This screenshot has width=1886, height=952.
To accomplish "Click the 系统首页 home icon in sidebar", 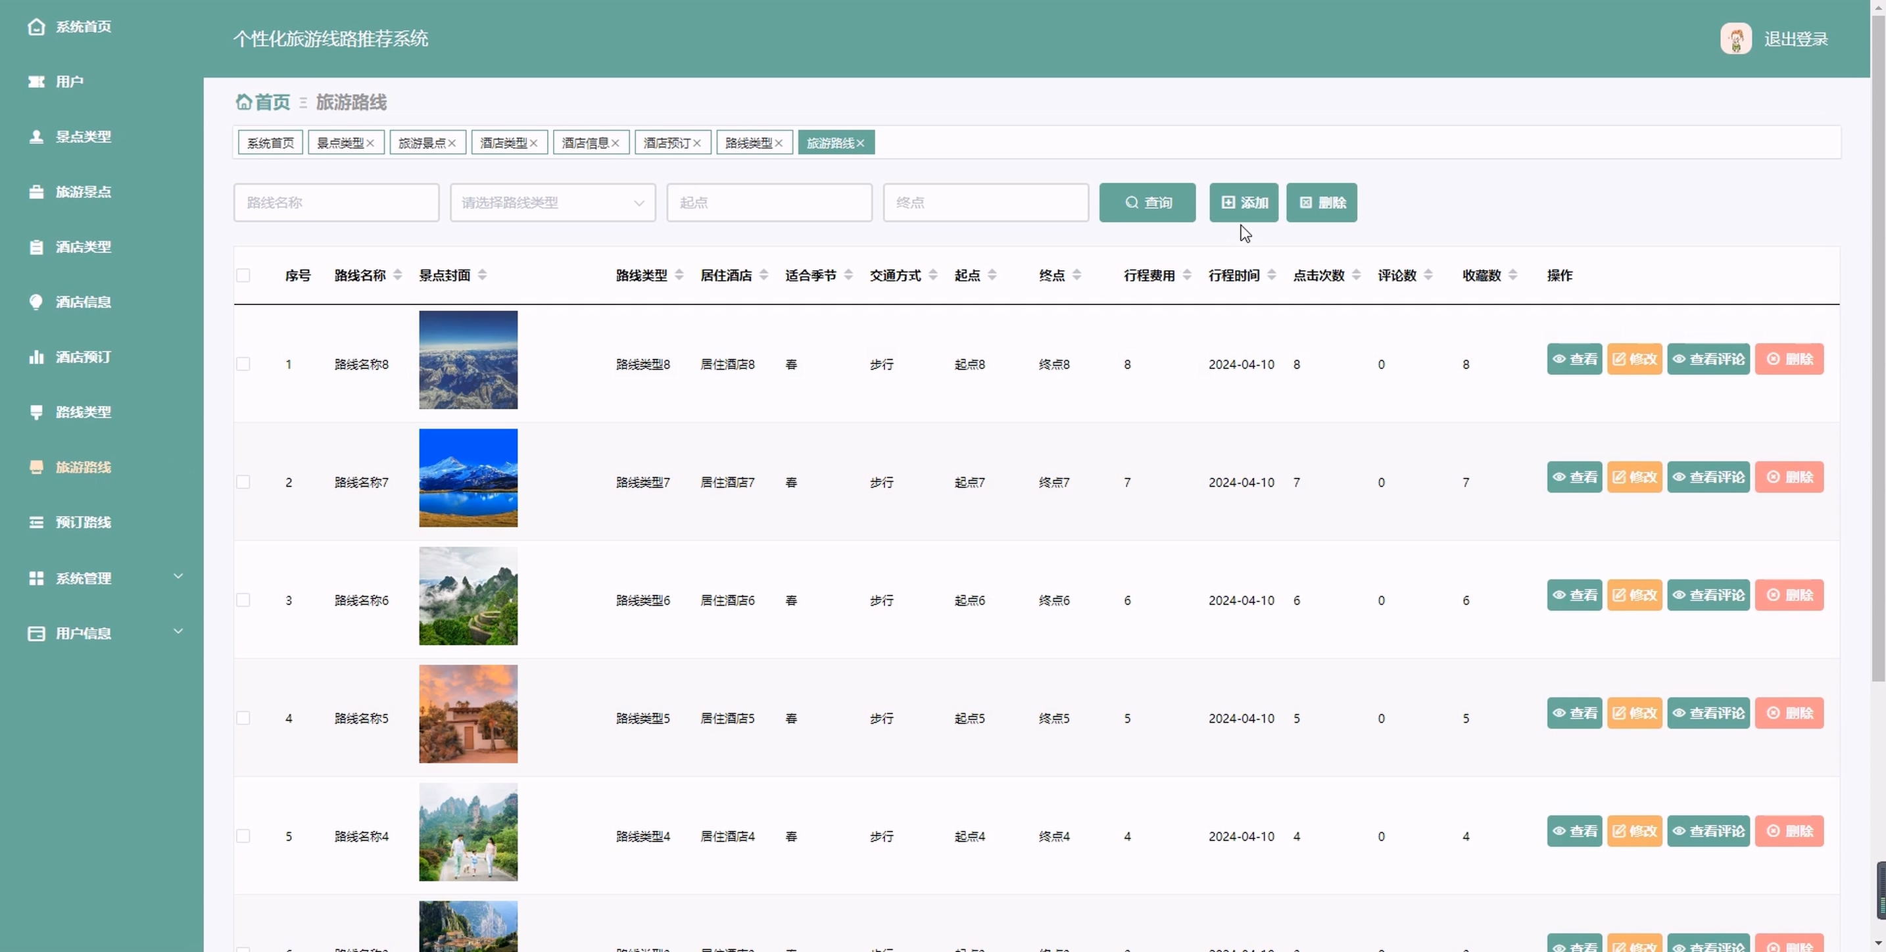I will (x=36, y=27).
